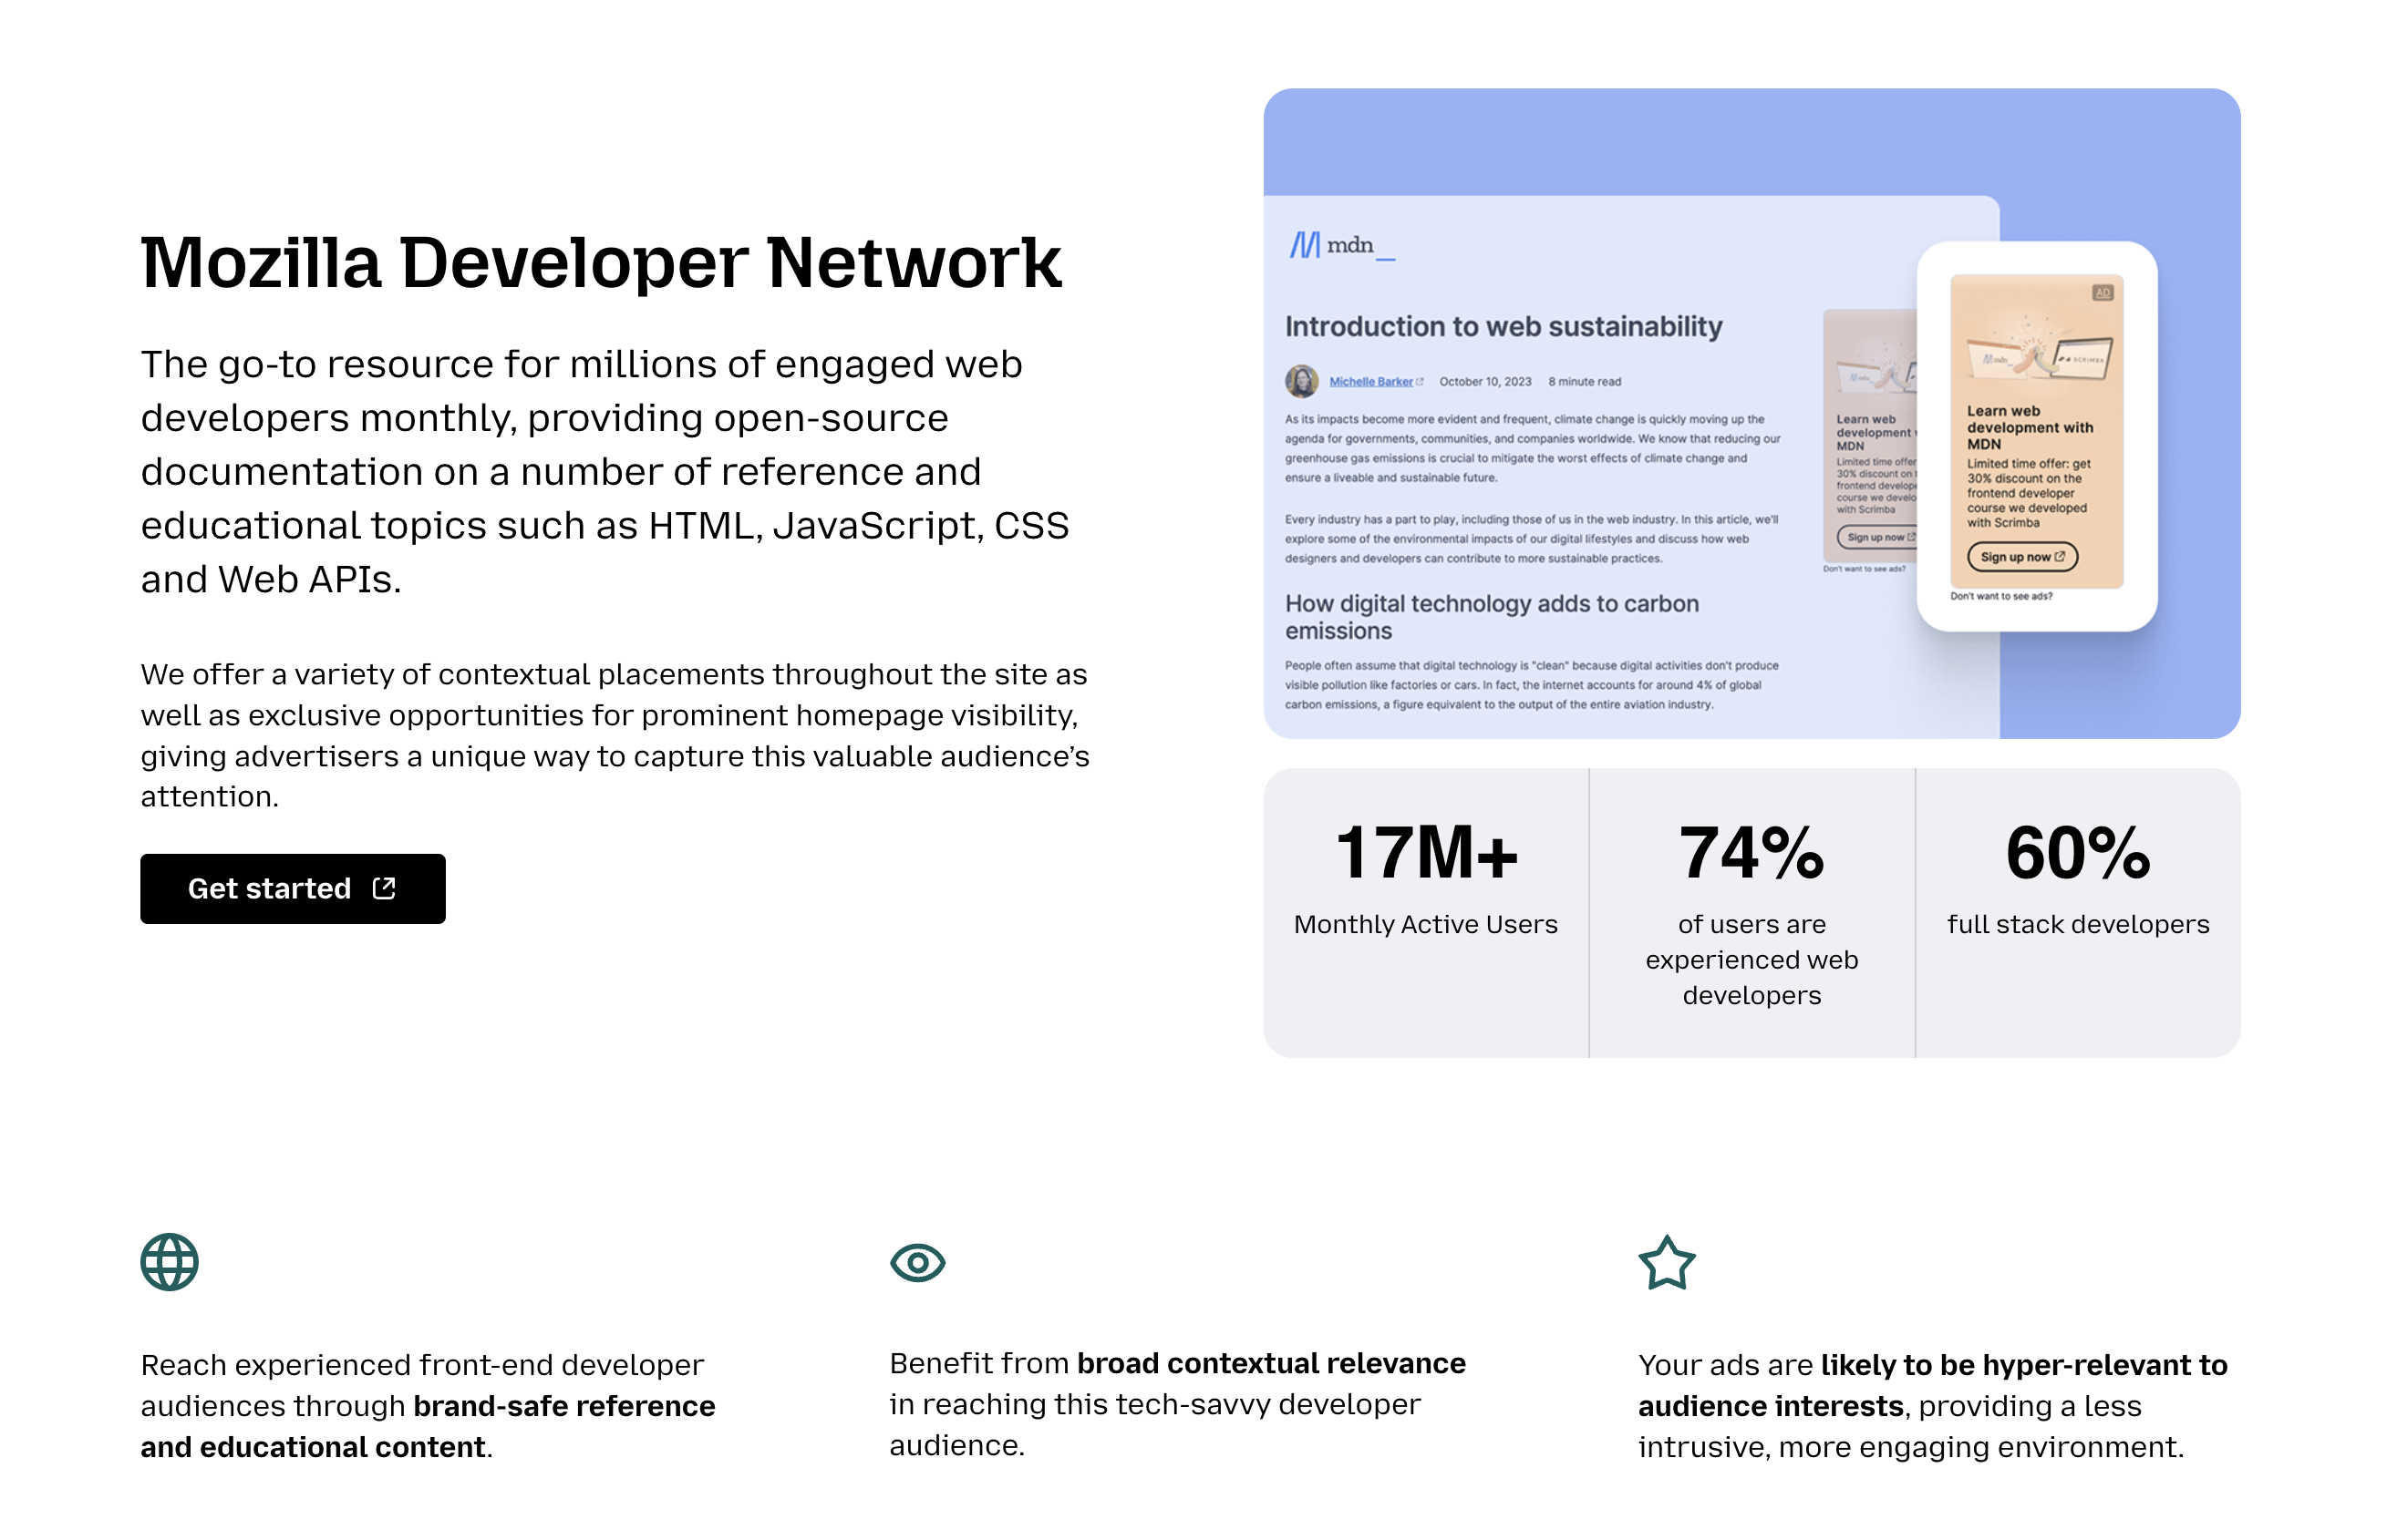2387x1540 pixels.
Task: Click the 74% statistic
Action: point(1751,852)
